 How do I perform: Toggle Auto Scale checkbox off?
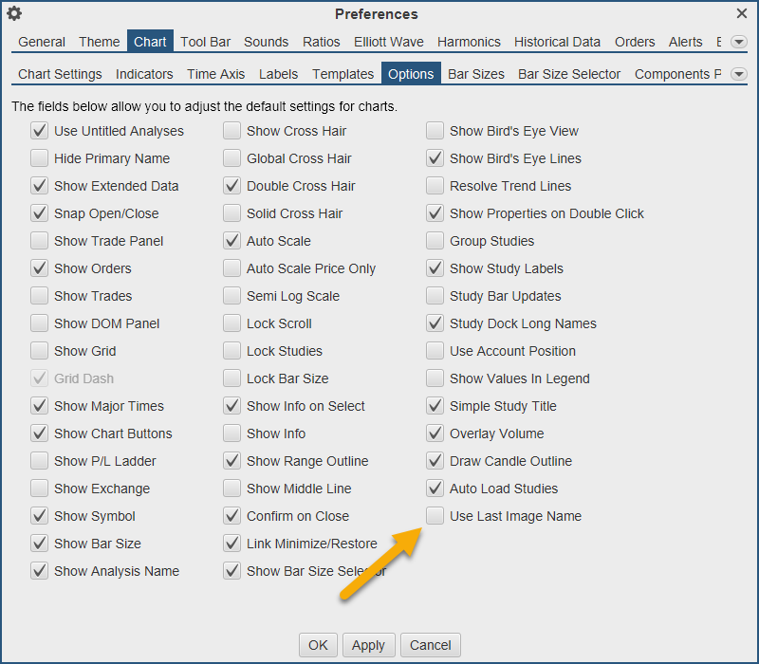pyautogui.click(x=231, y=241)
